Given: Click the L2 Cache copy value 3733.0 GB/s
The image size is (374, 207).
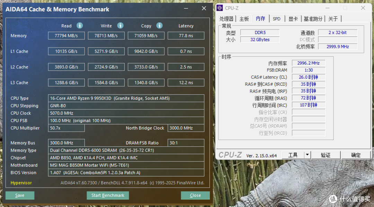Looking at the screenshot, I should pyautogui.click(x=146, y=67).
